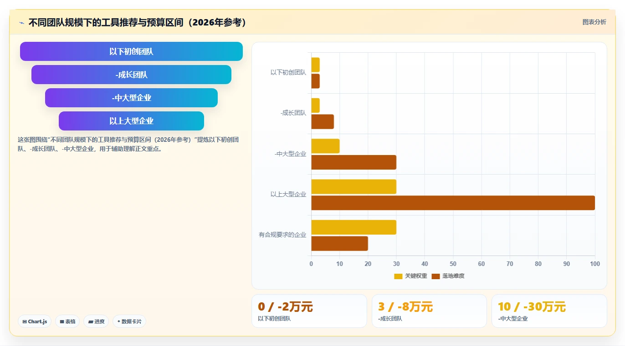
Task: Open the 3 / -8万元 data card
Action: (x=429, y=311)
